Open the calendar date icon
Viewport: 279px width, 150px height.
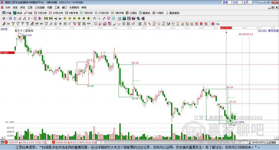pyautogui.click(x=119, y=19)
